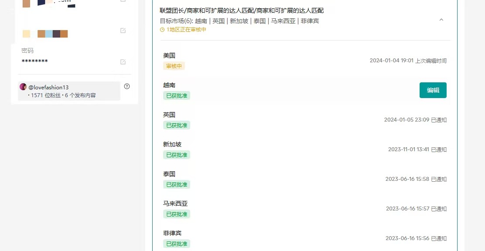Click the edit icon next to the password
Image resolution: width=485 pixels, height=251 pixels.
tap(123, 62)
